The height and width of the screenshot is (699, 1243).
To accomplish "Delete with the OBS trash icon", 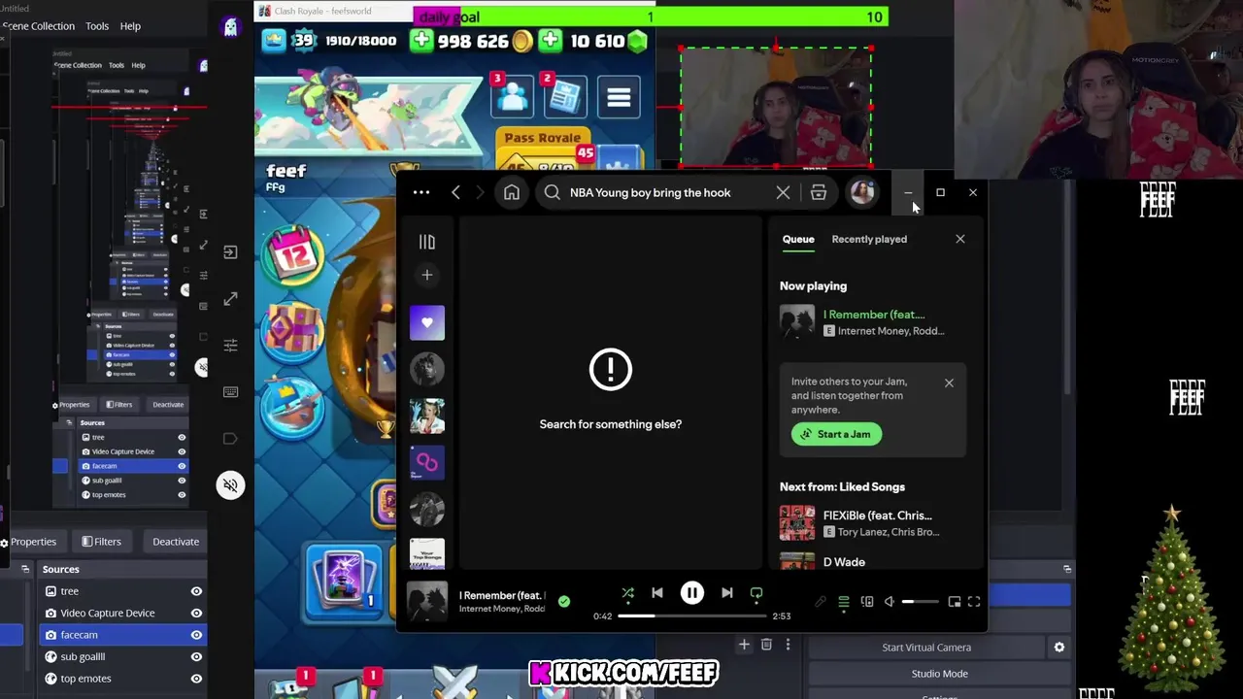I will click(x=766, y=645).
